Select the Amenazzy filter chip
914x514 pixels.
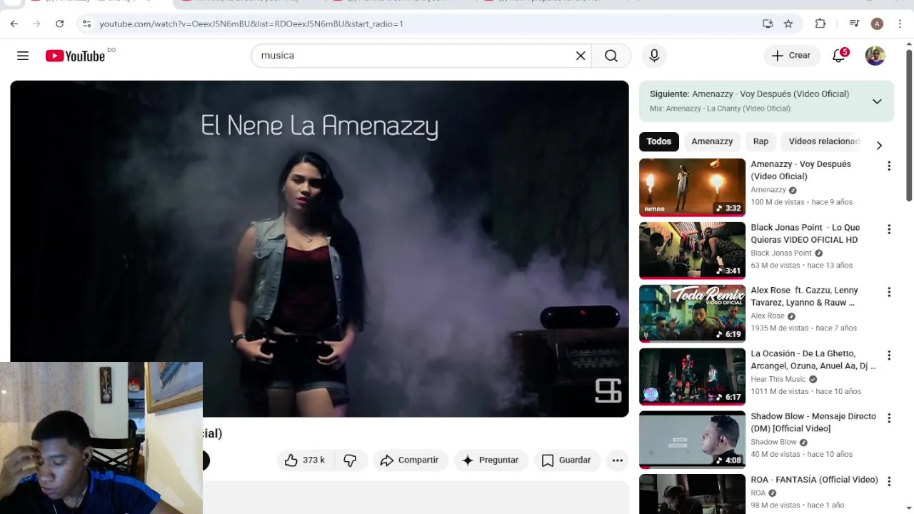[x=712, y=141]
